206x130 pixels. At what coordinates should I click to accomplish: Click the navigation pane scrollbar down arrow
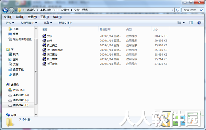pyautogui.click(x=36, y=115)
